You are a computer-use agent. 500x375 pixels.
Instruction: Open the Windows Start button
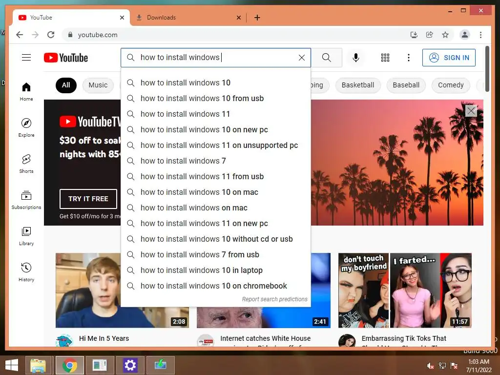coord(12,365)
